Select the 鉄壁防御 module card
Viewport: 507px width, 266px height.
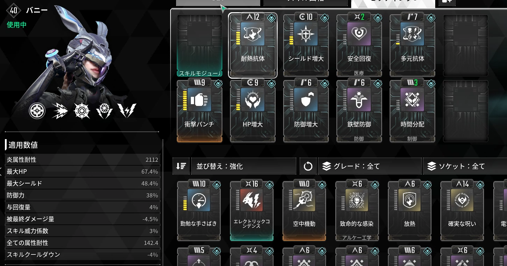(359, 111)
